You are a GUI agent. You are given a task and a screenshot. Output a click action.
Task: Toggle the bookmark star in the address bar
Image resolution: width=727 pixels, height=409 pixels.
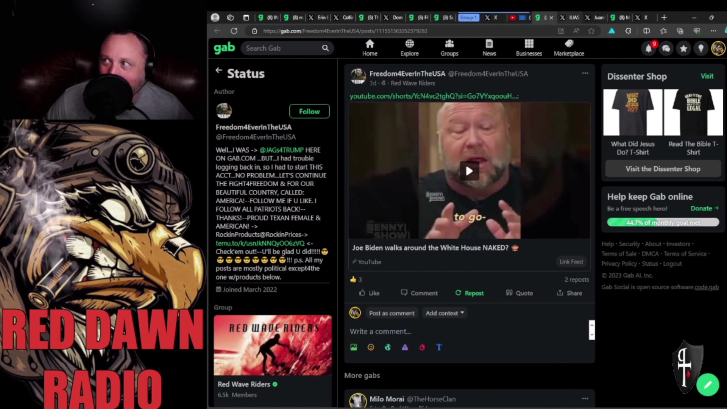click(591, 31)
